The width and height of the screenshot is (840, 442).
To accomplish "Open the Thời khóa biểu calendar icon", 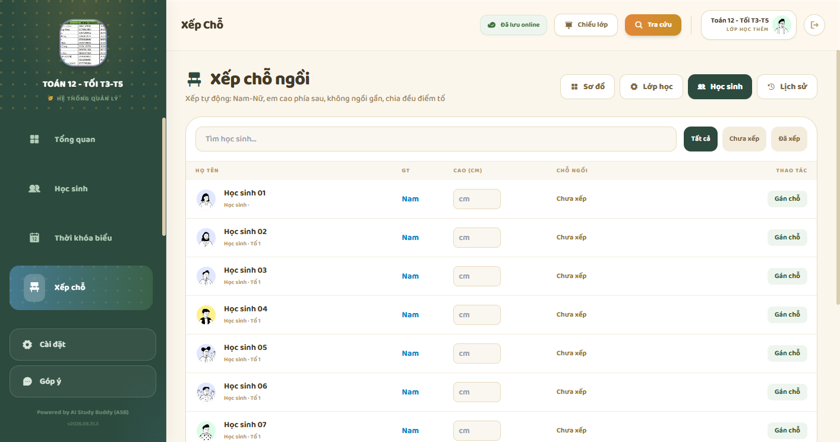I will pos(34,238).
